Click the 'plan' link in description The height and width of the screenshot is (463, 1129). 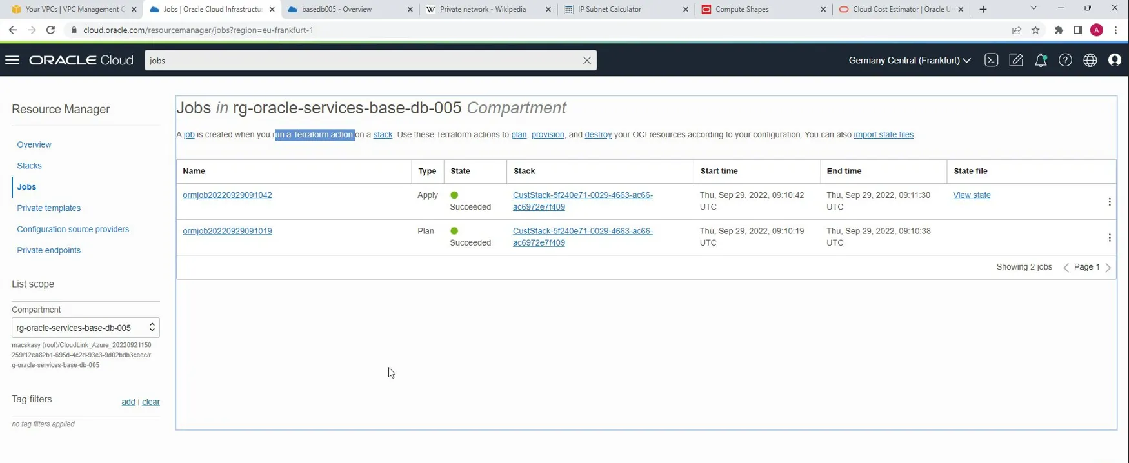519,135
